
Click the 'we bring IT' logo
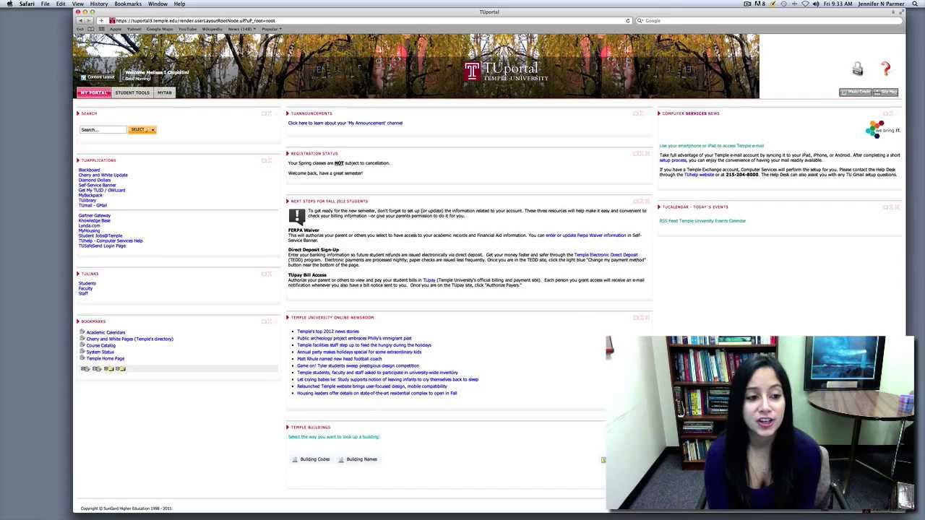tap(882, 129)
